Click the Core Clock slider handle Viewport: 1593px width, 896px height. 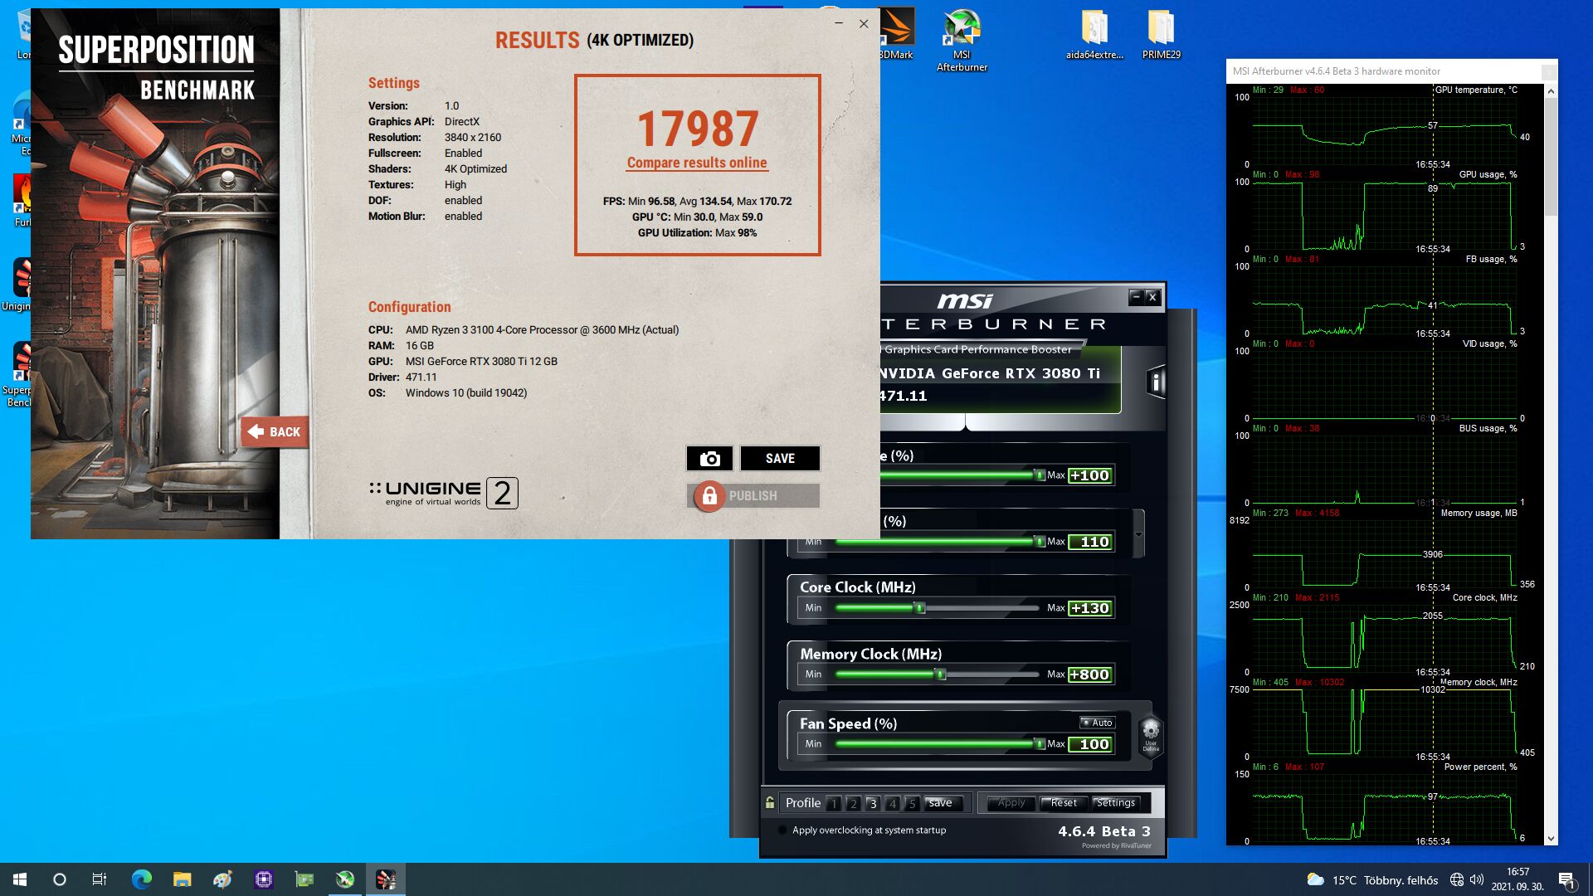point(919,608)
